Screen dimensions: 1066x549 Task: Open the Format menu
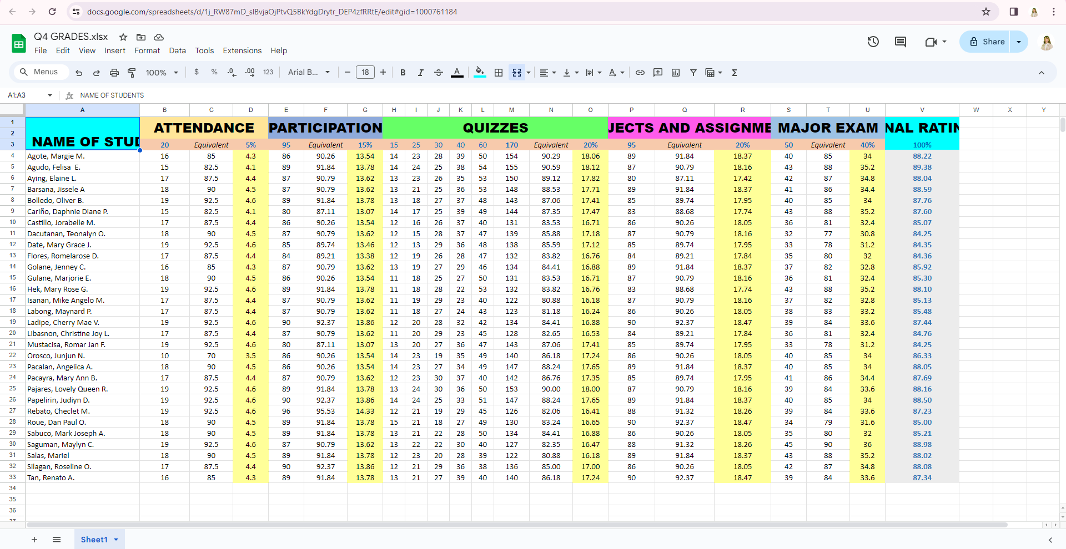pyautogui.click(x=147, y=50)
